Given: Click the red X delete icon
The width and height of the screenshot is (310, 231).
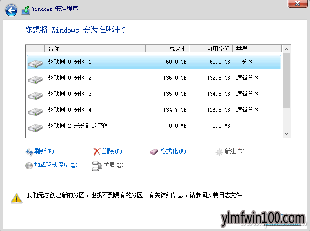Looking at the screenshot, I should pyautogui.click(x=97, y=152).
